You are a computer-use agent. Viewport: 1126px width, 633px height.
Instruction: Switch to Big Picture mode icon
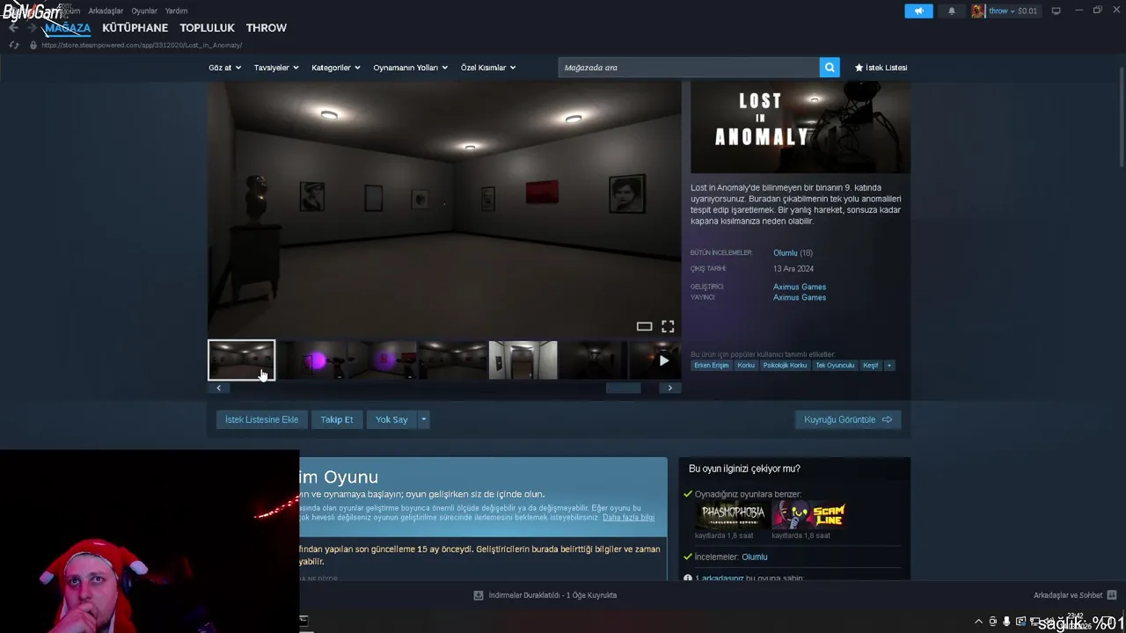coord(1056,11)
